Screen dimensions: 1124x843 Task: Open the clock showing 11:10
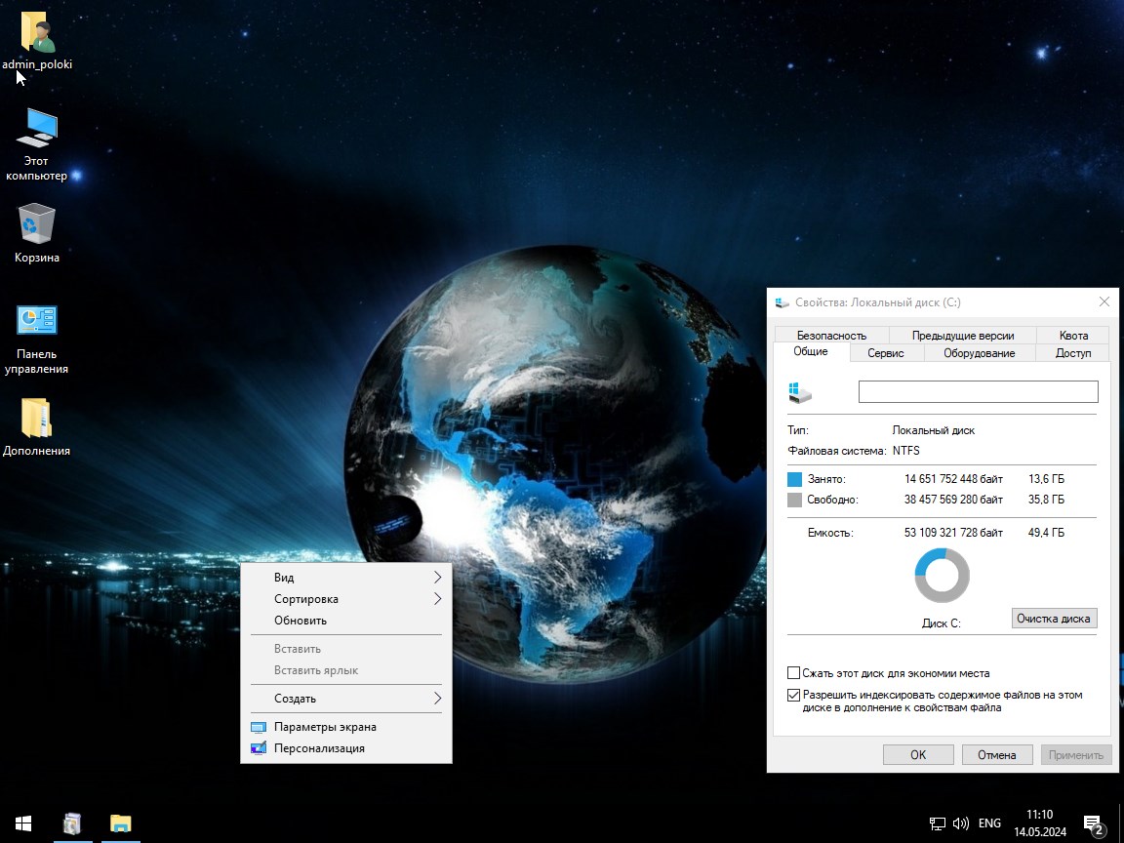1039,815
